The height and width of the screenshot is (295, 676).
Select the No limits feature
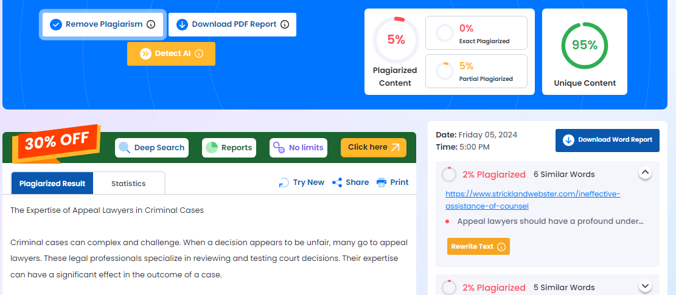pyautogui.click(x=298, y=148)
